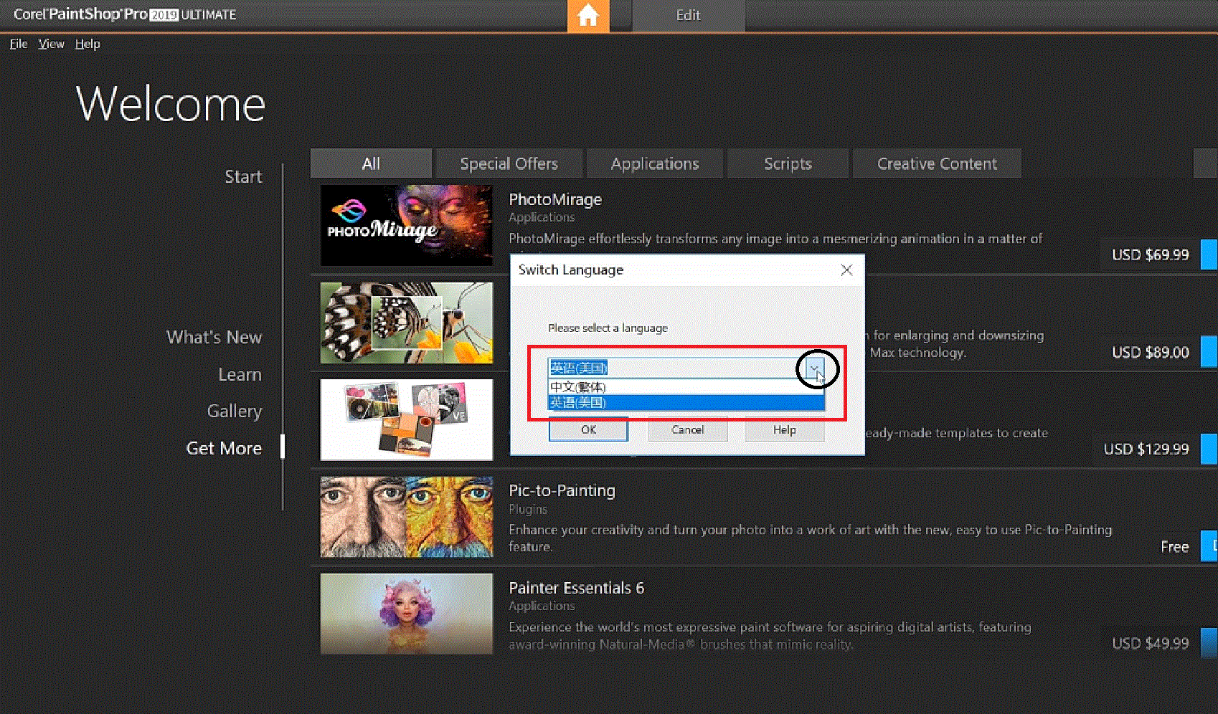
Task: Cancel the Switch Language dialog
Action: pos(687,429)
